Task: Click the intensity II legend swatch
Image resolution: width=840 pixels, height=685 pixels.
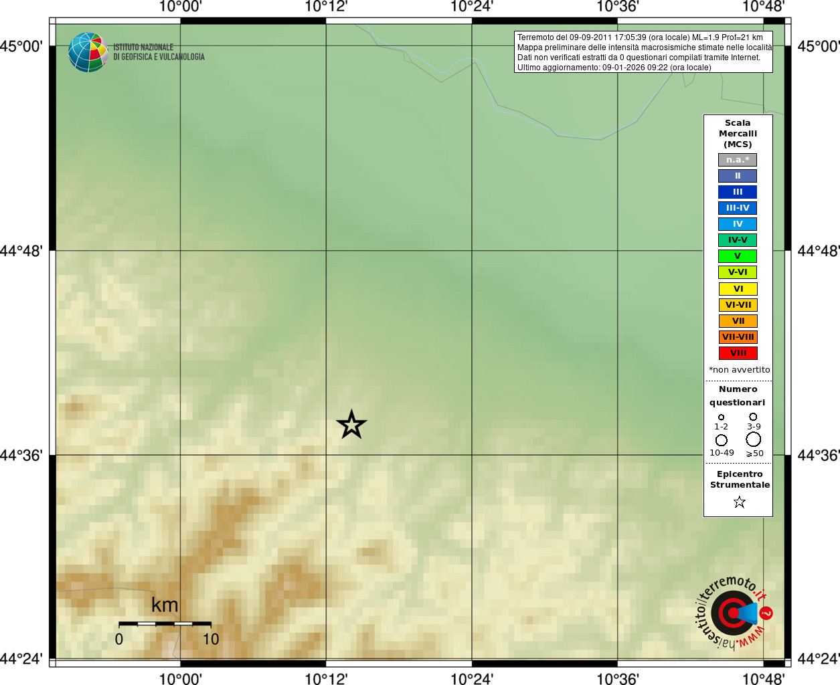Action: coord(738,176)
